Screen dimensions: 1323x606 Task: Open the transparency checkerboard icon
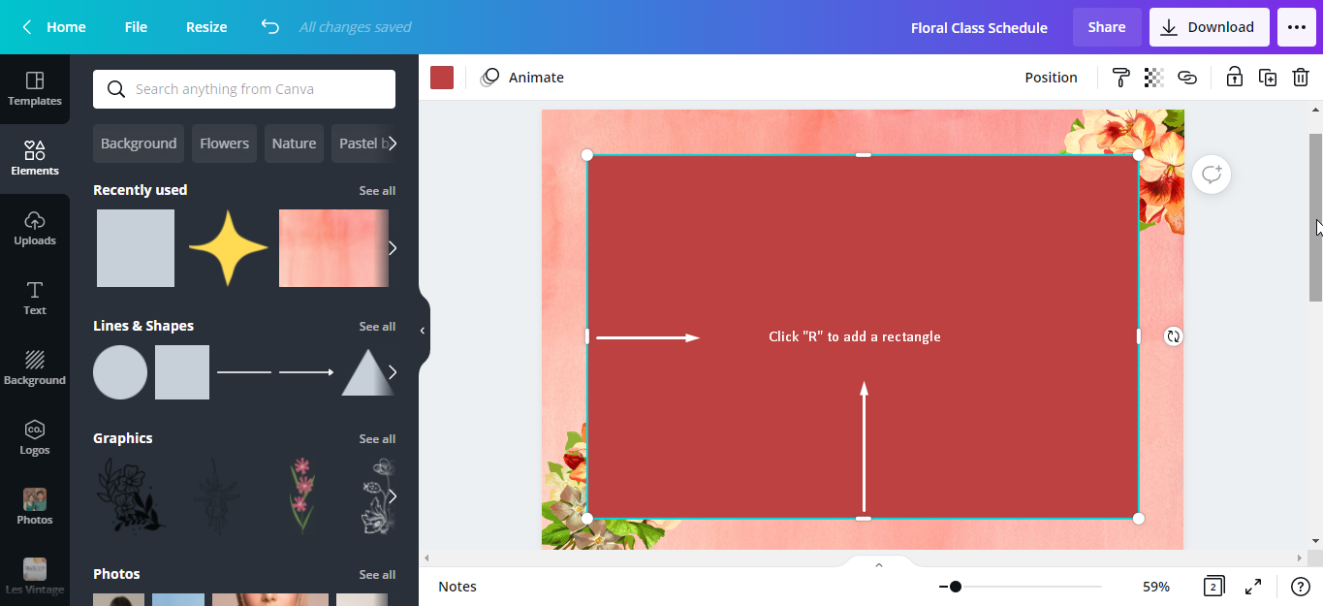click(1153, 78)
